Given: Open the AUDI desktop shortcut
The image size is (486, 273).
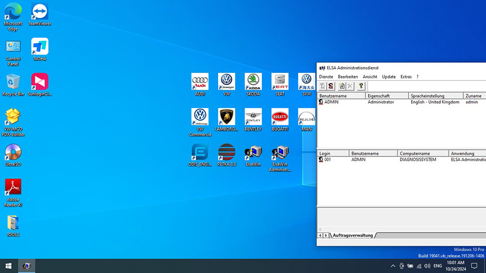Looking at the screenshot, I should (x=200, y=85).
